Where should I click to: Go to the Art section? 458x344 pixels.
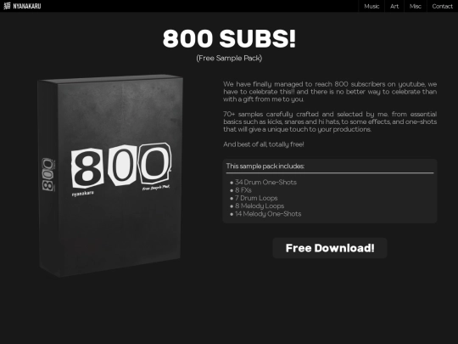click(394, 6)
